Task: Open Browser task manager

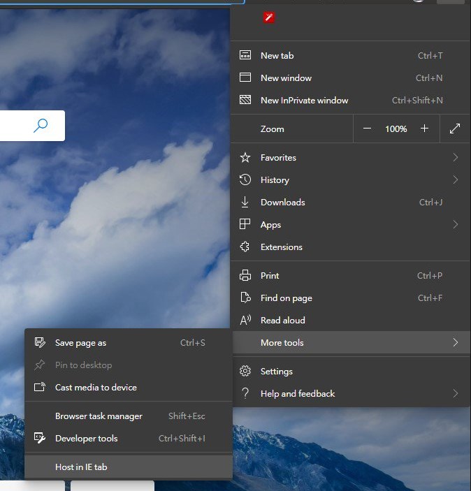Action: coord(99,416)
